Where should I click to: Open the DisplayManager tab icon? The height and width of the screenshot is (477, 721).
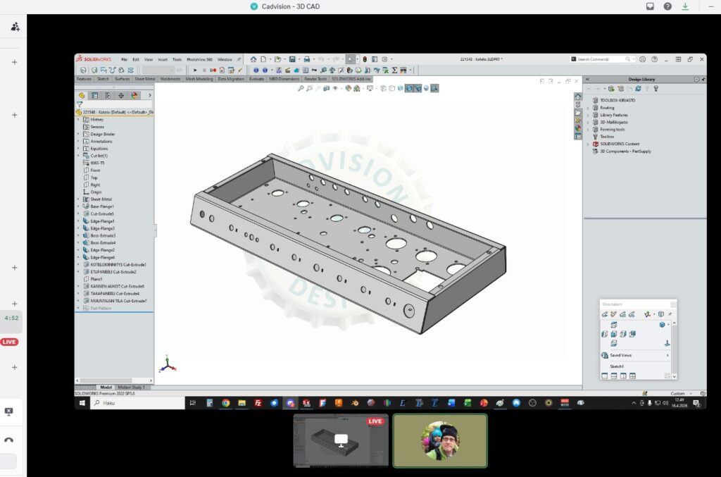(x=134, y=95)
